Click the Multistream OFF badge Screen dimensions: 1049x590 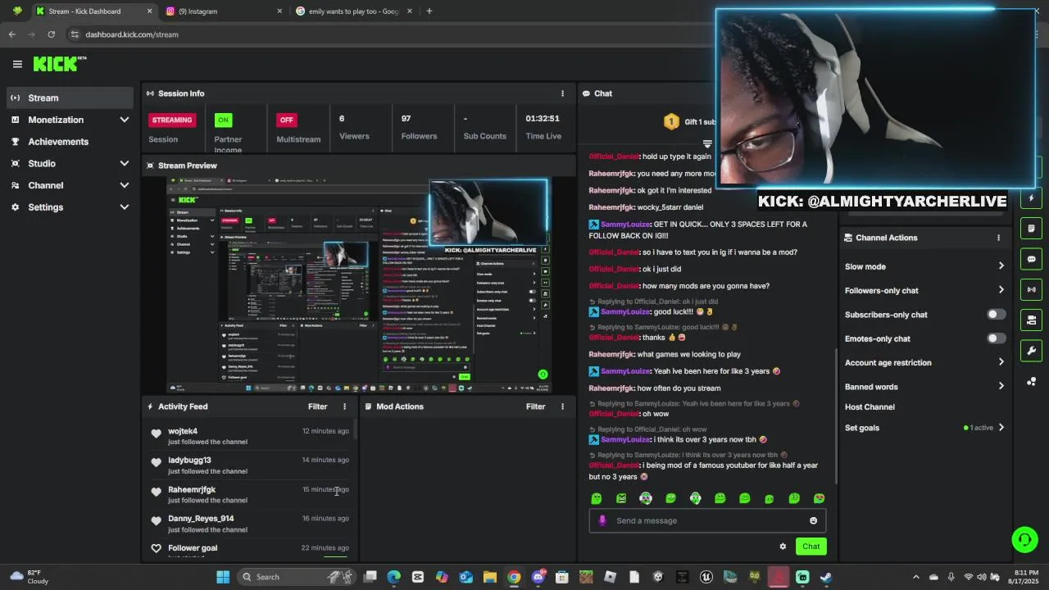[286, 120]
